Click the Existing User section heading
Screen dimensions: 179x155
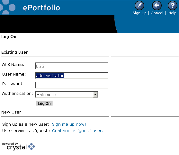(x=14, y=52)
